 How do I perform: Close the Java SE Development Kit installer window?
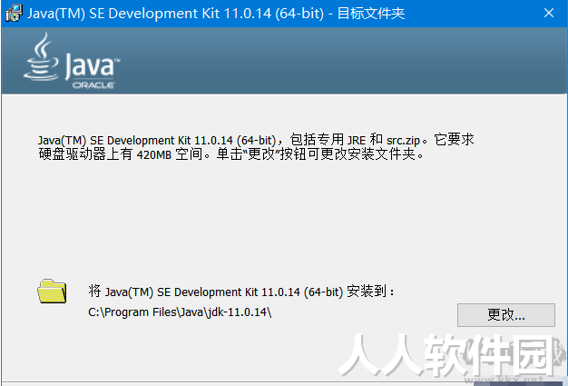[x=549, y=13]
